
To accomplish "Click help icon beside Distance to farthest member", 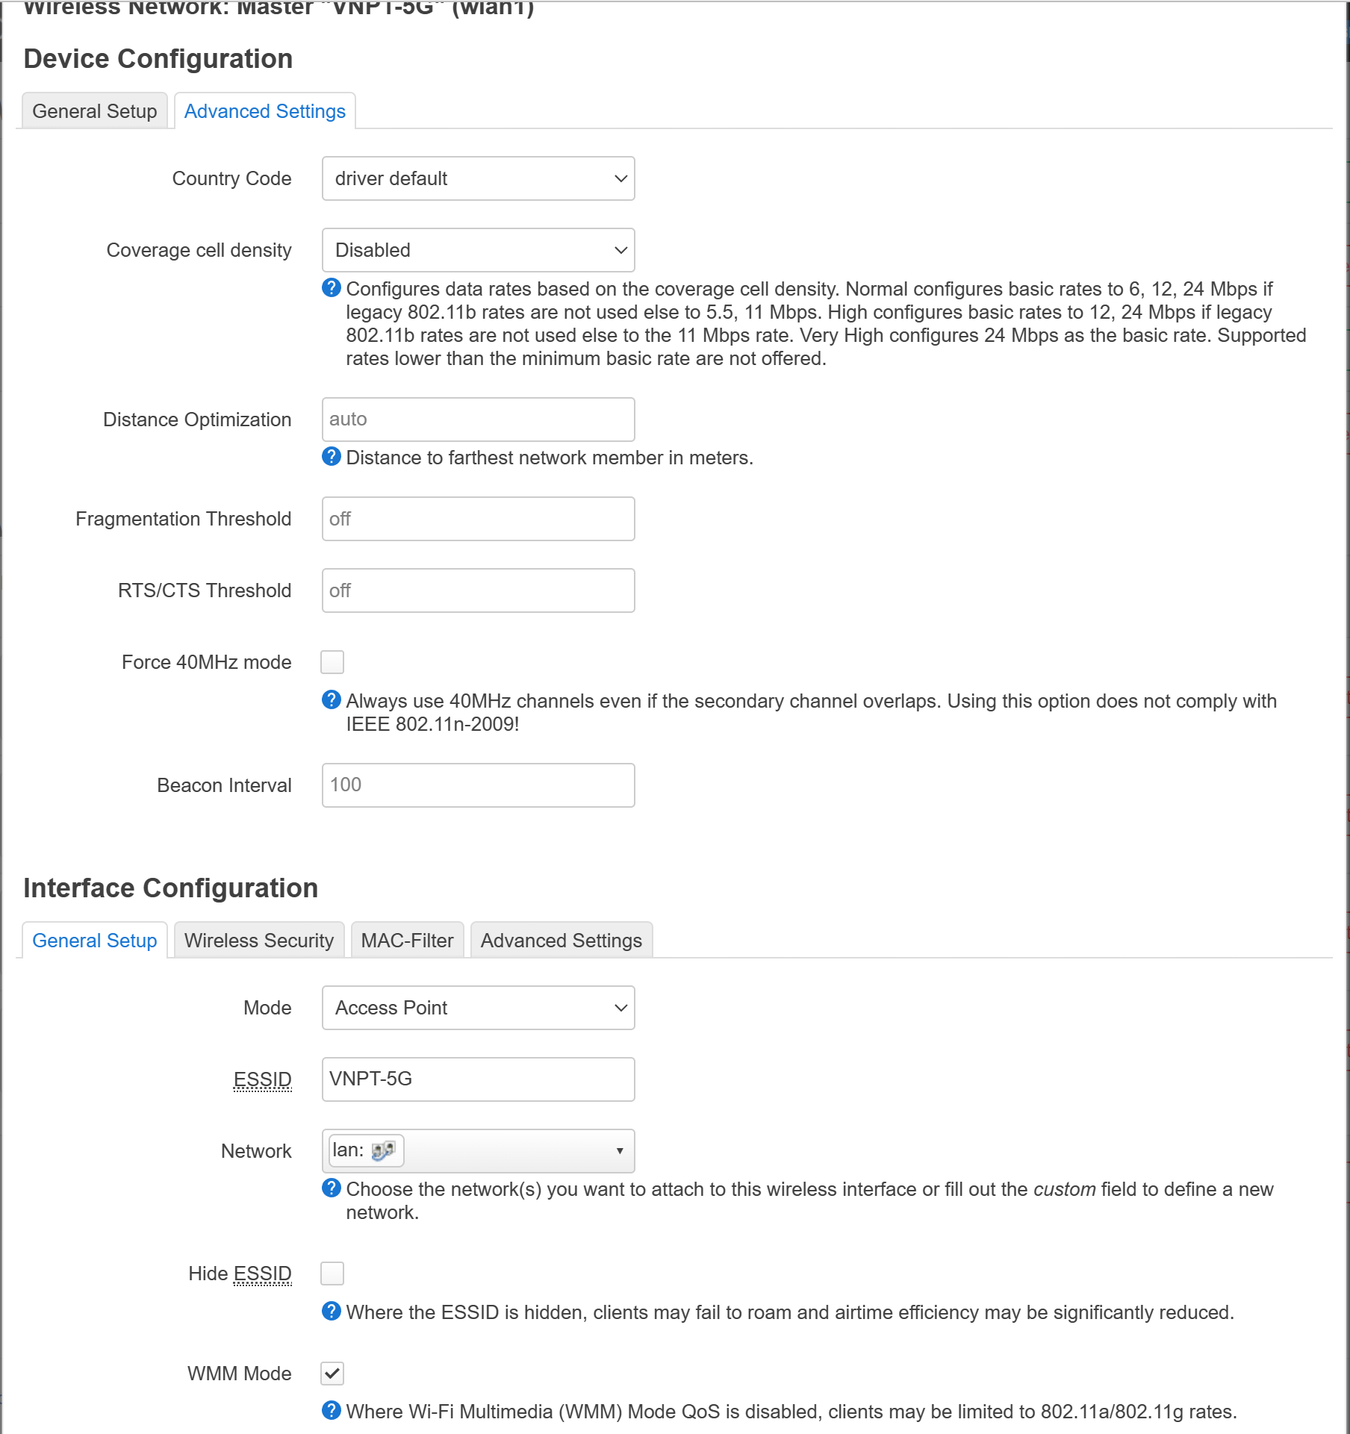I will (x=332, y=457).
